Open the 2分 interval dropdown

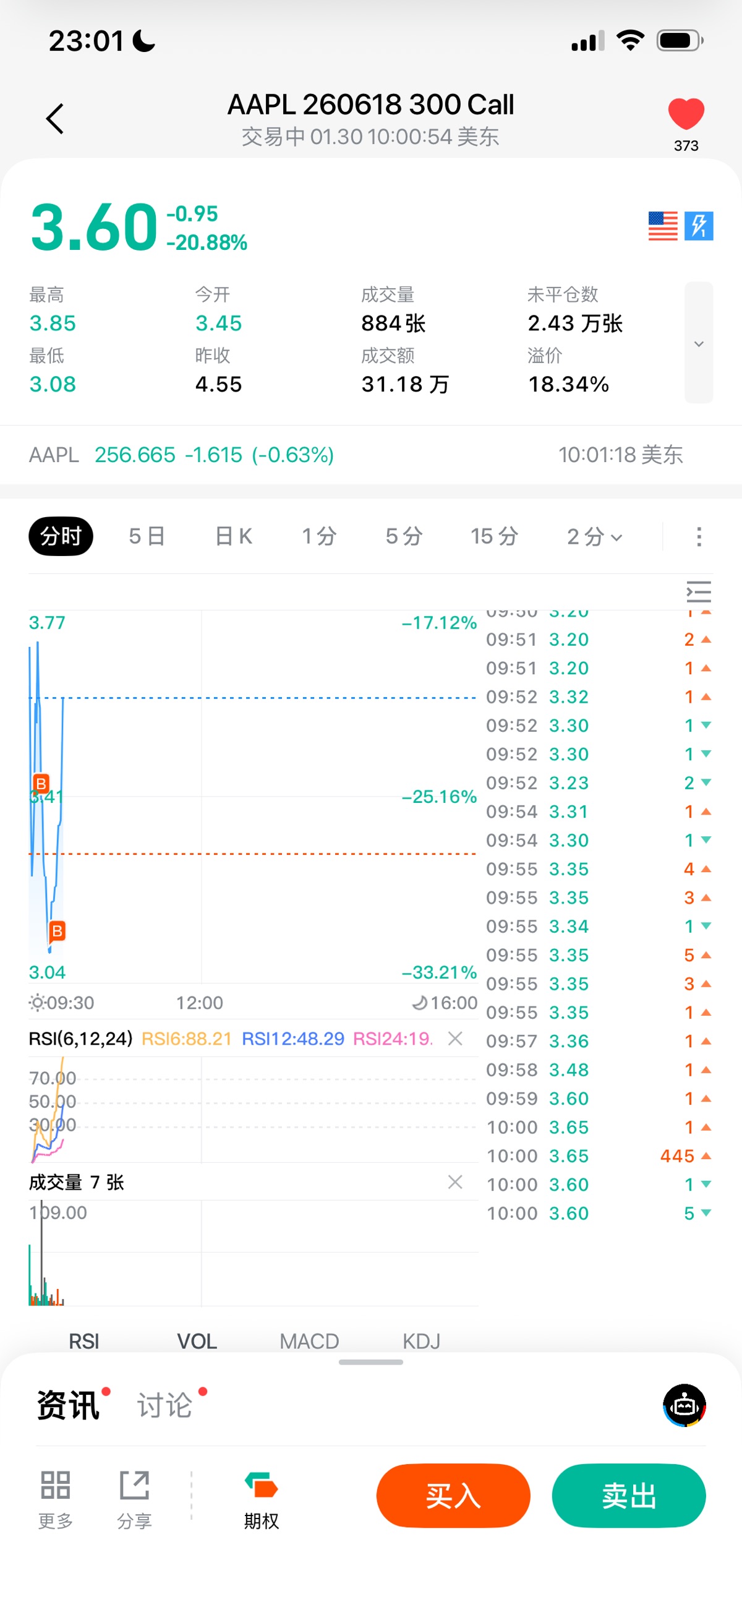pyautogui.click(x=594, y=536)
